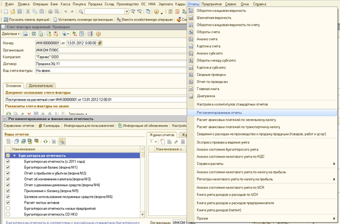Image resolution: width=340 pixels, height=224 pixels.
Task: Select Целевое использование полученных средств row
Action: tap(72, 197)
